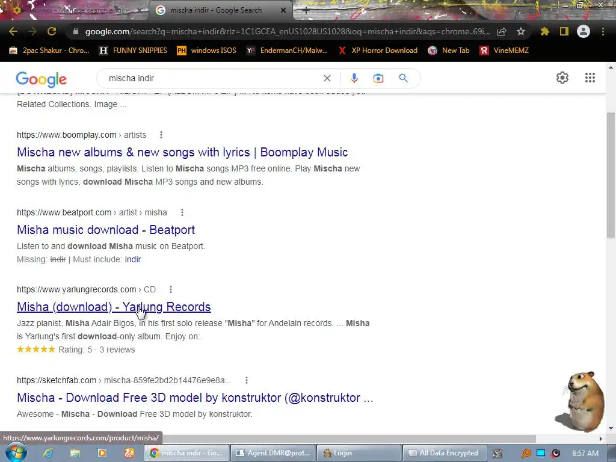Open the Beatport result options menu
Image resolution: width=616 pixels, height=462 pixels.
click(x=182, y=212)
